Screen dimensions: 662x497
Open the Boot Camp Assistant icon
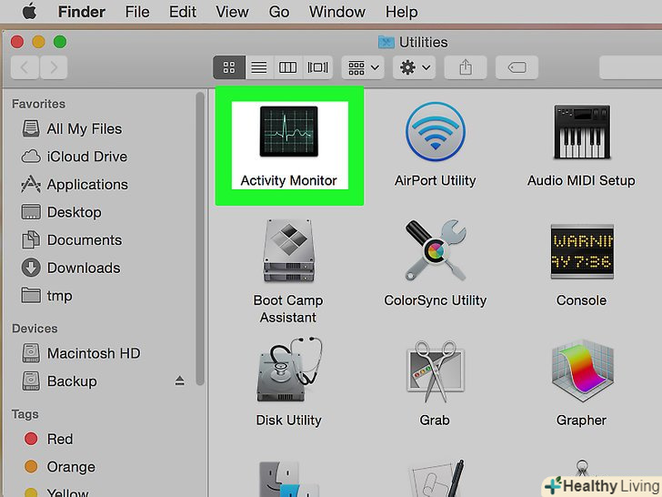pos(289,251)
